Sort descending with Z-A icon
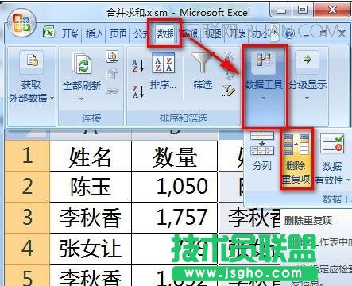 pos(138,91)
